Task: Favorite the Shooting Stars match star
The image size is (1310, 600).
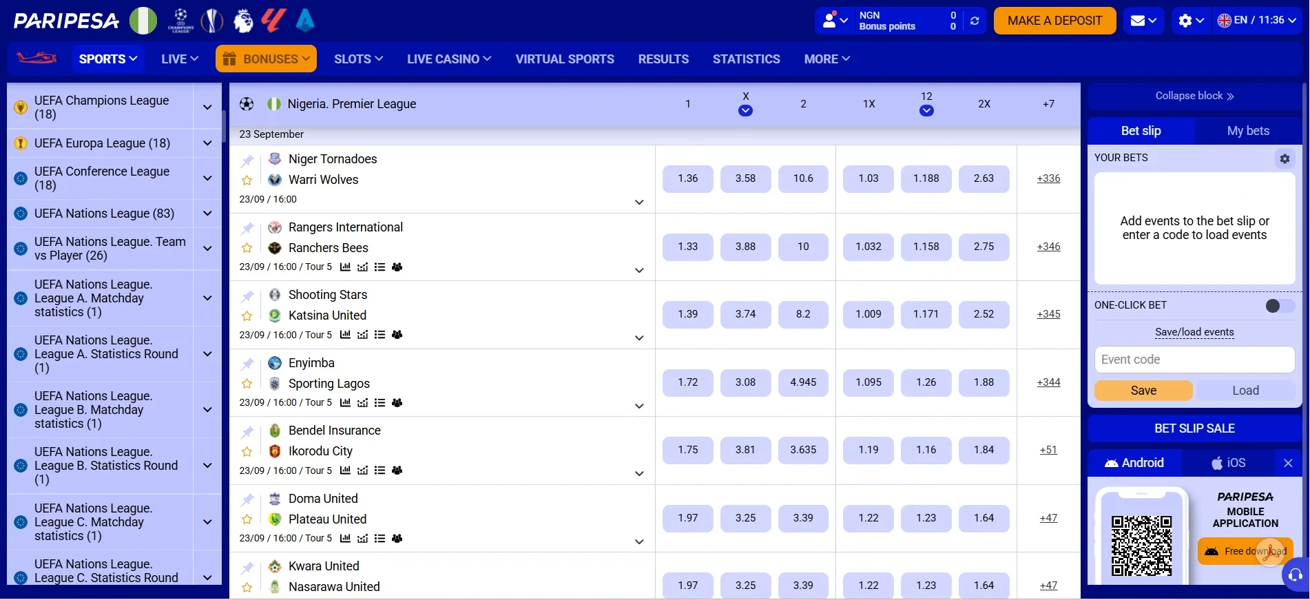Action: click(x=247, y=316)
